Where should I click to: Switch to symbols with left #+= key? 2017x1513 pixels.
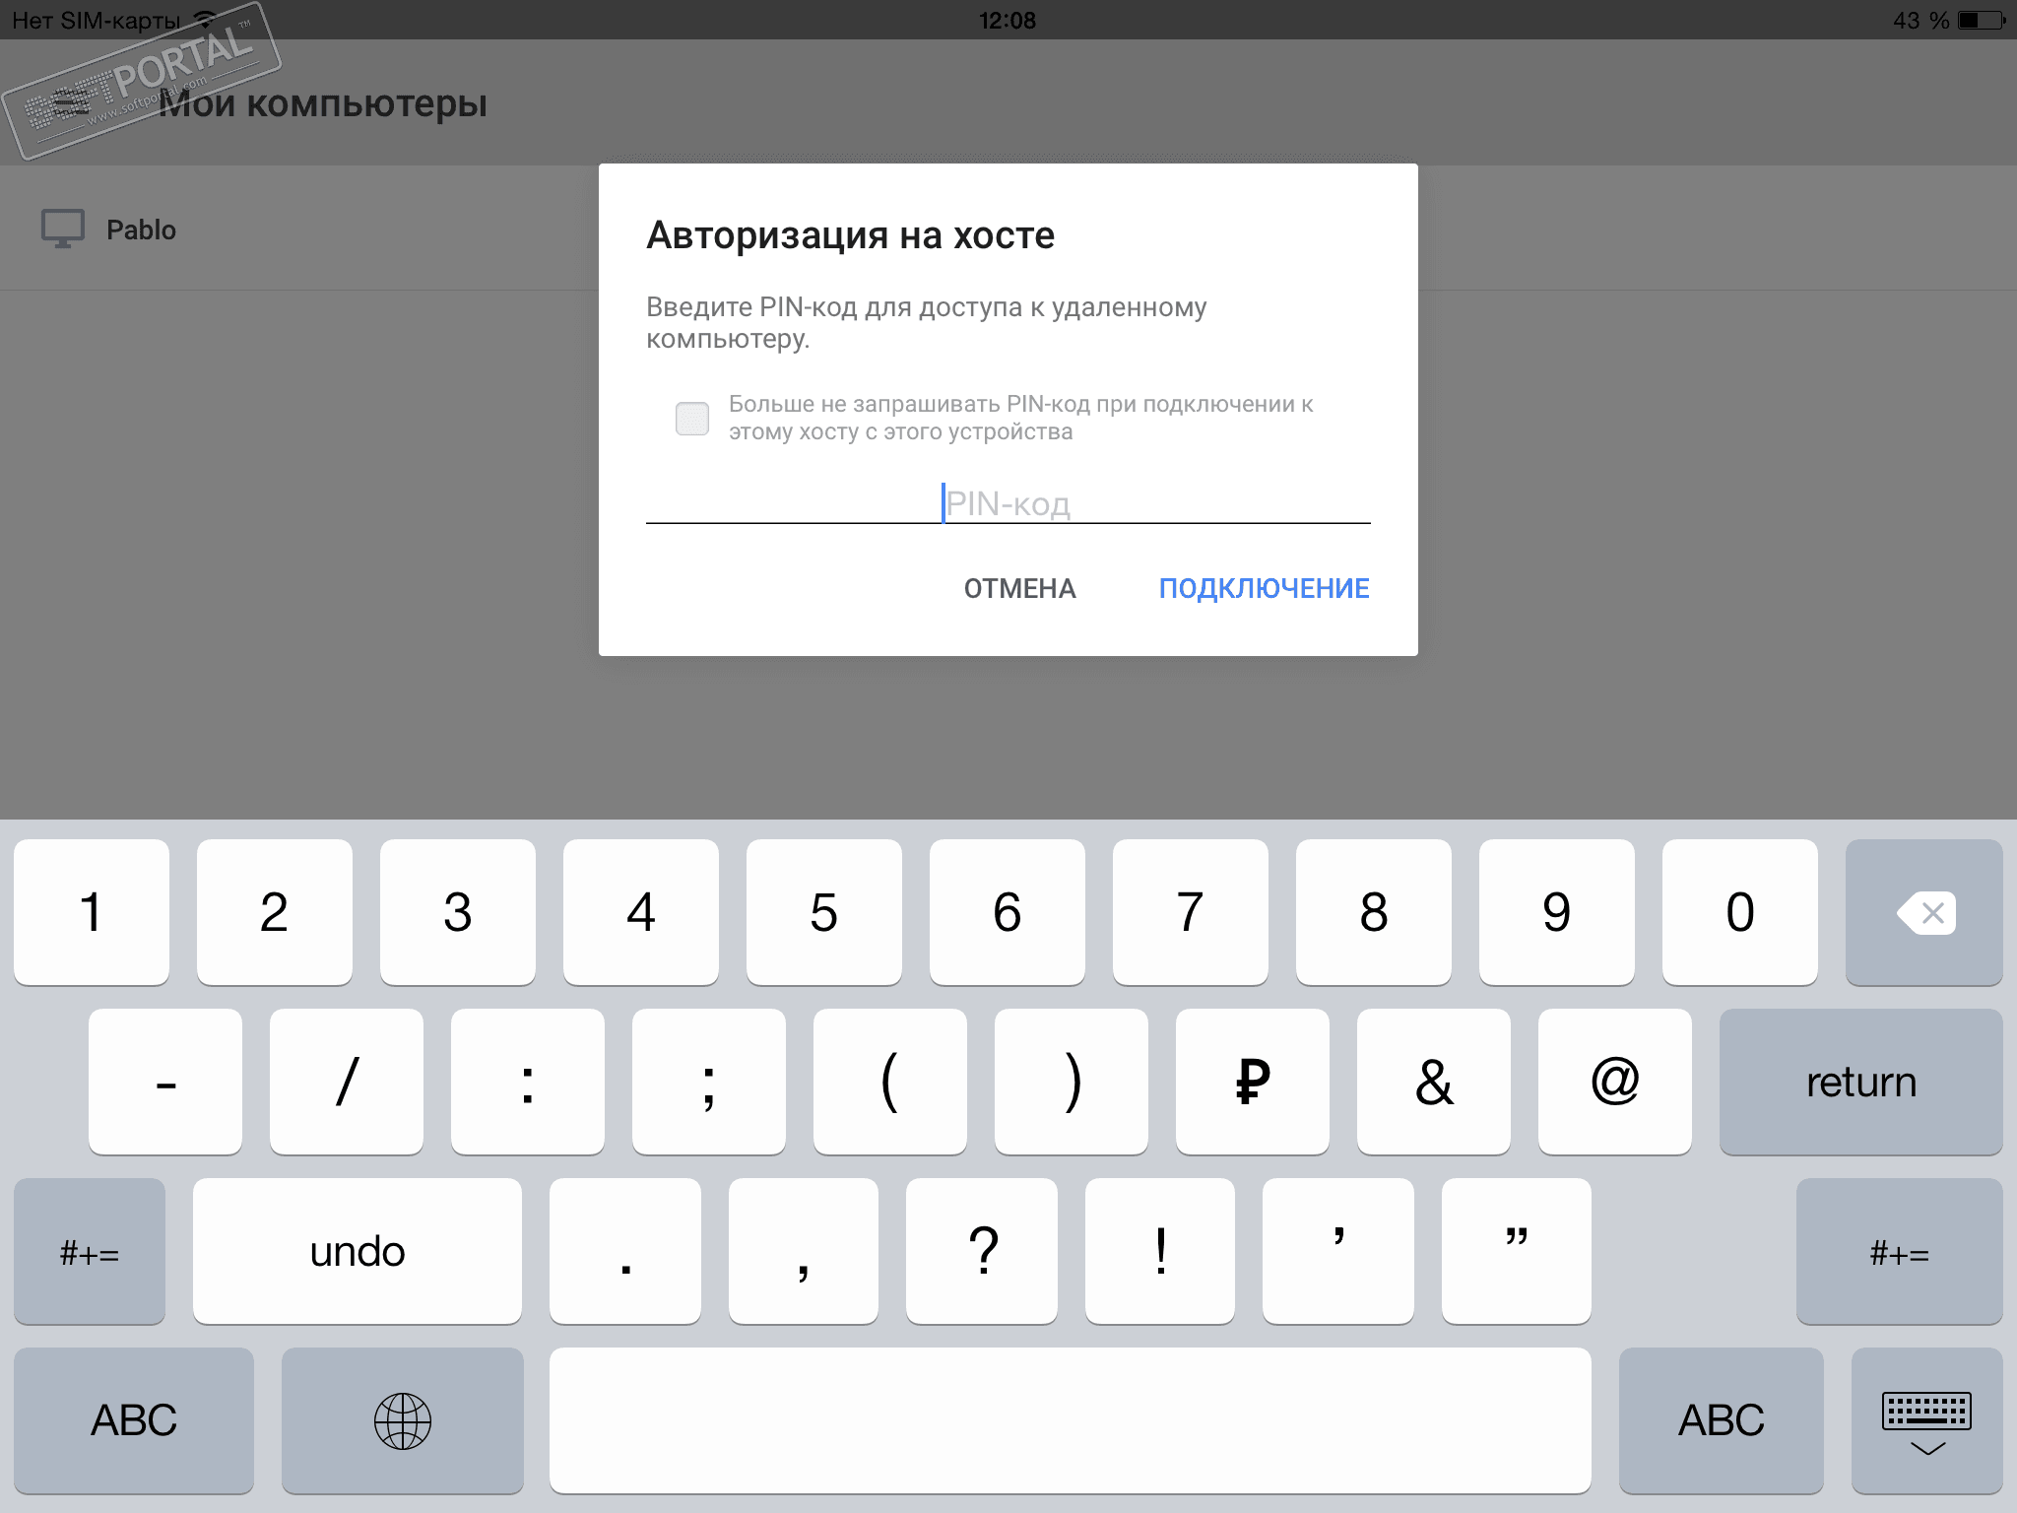pyautogui.click(x=90, y=1252)
